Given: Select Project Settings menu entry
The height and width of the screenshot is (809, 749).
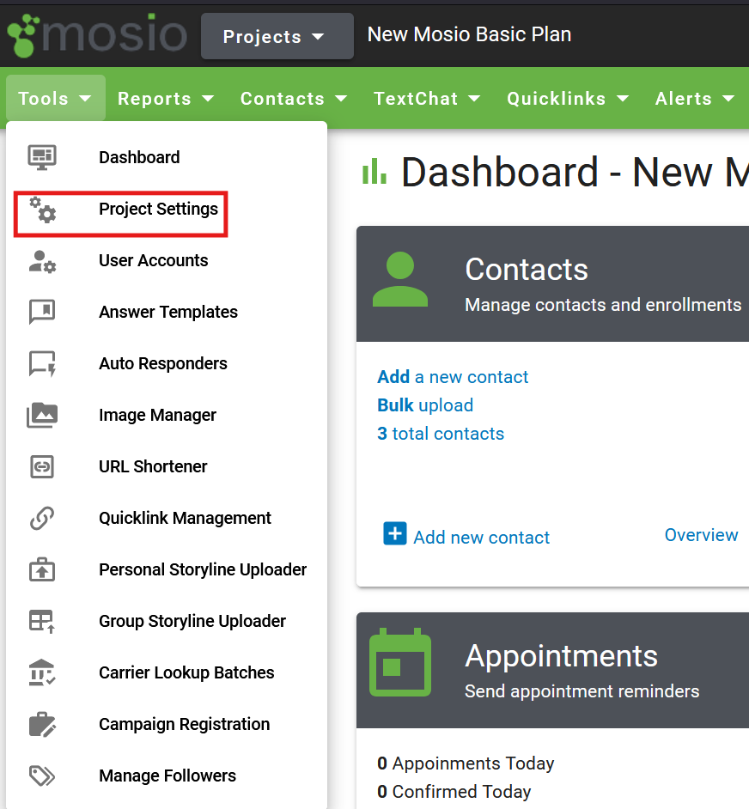Looking at the screenshot, I should pos(167,210).
